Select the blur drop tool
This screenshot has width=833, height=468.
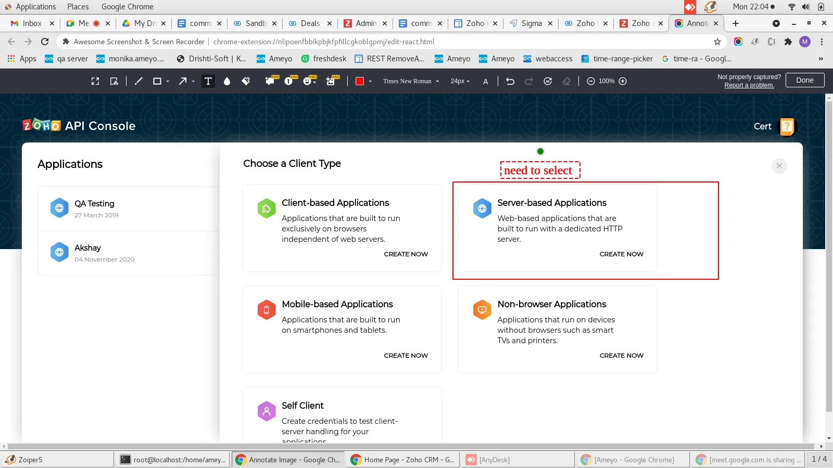(227, 81)
